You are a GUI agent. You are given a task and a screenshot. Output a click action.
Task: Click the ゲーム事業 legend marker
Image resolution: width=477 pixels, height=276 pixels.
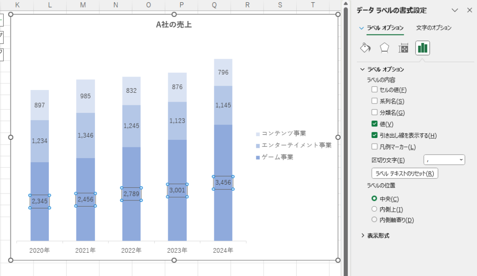pyautogui.click(x=258, y=158)
